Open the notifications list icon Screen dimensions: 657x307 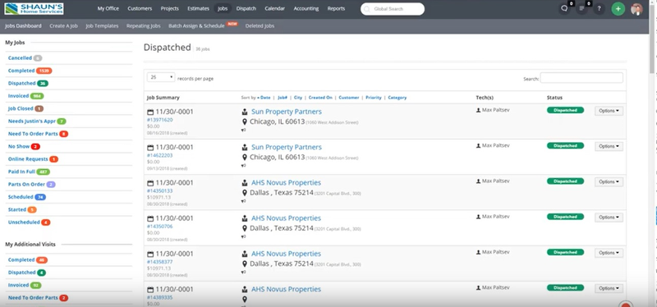(x=582, y=9)
